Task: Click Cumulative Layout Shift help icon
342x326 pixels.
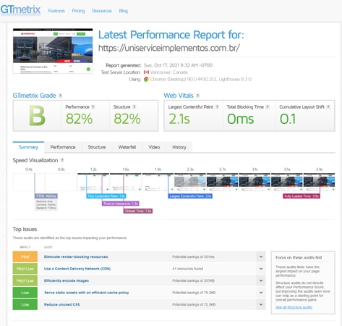Action: point(328,106)
